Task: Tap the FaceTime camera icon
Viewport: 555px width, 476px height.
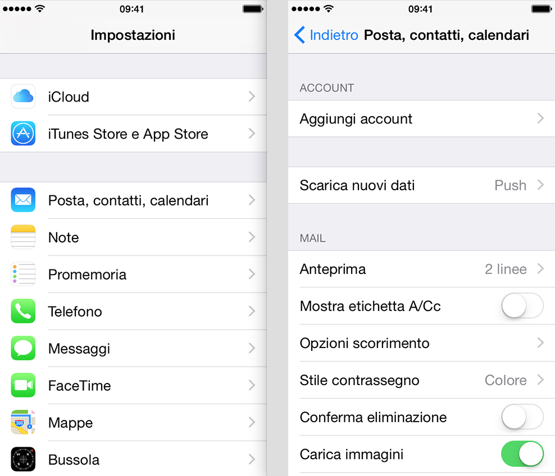Action: pos(23,386)
